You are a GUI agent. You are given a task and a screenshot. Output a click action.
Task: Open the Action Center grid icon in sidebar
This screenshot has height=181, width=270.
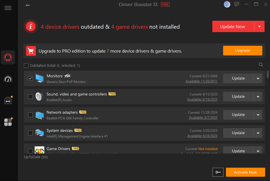8,122
